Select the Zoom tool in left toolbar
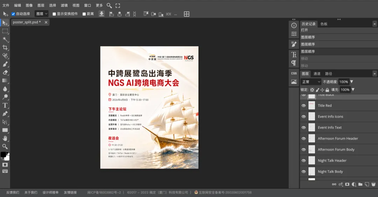Screen dimensions: 378x197 tap(5, 146)
